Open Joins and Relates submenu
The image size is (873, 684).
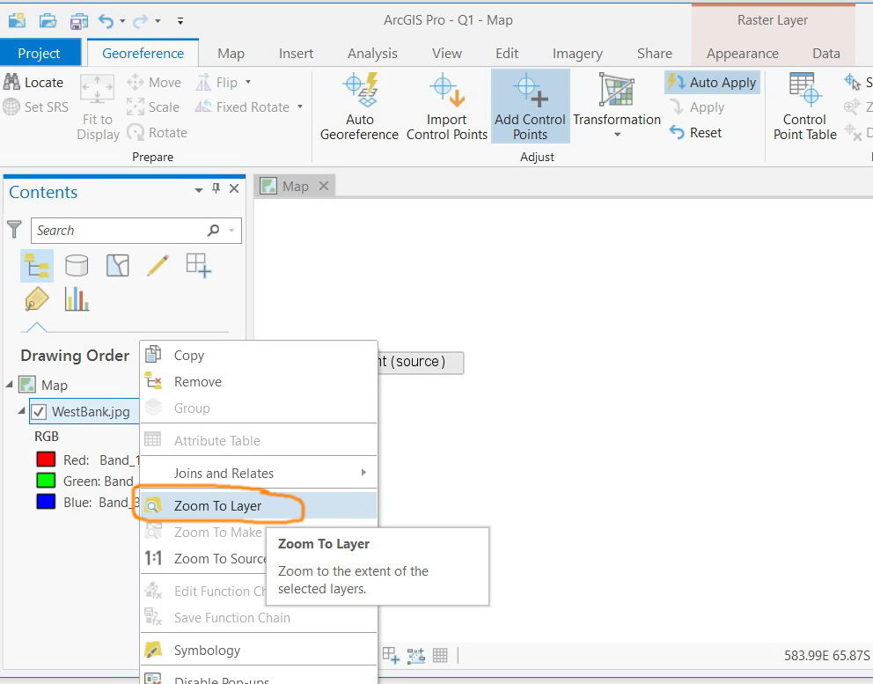click(x=259, y=473)
